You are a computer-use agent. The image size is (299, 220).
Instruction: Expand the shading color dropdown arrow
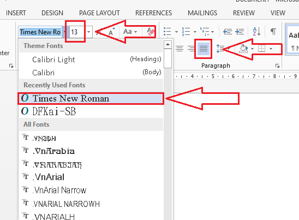coord(252,49)
